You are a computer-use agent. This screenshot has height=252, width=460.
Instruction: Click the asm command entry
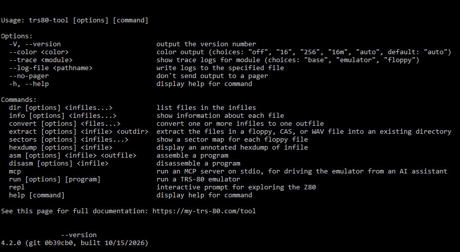pos(73,155)
